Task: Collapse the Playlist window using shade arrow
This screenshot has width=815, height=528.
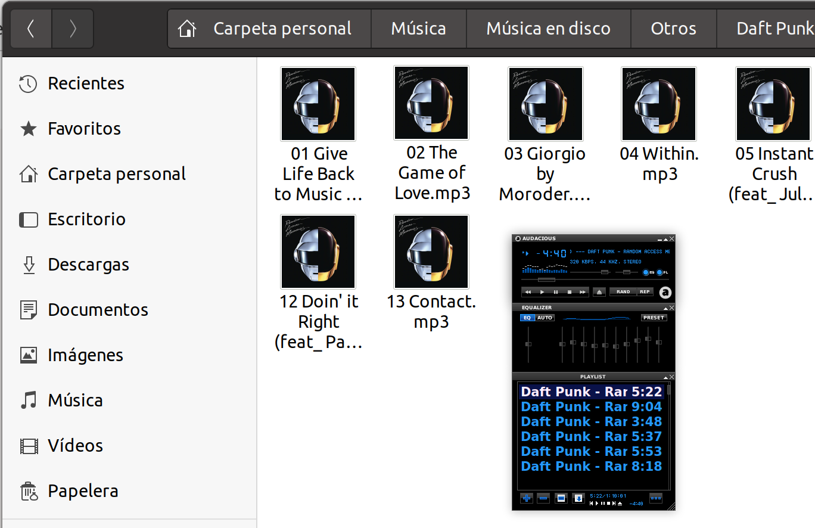Action: (665, 377)
